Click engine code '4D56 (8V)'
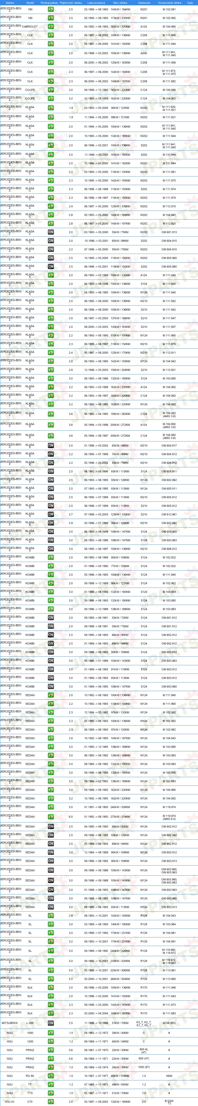Viewport: 198px width, 1106px height. click(169, 1023)
